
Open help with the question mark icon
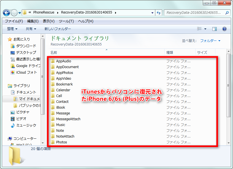coord(224,29)
